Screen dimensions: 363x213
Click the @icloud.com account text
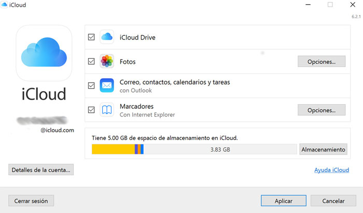(x=57, y=130)
